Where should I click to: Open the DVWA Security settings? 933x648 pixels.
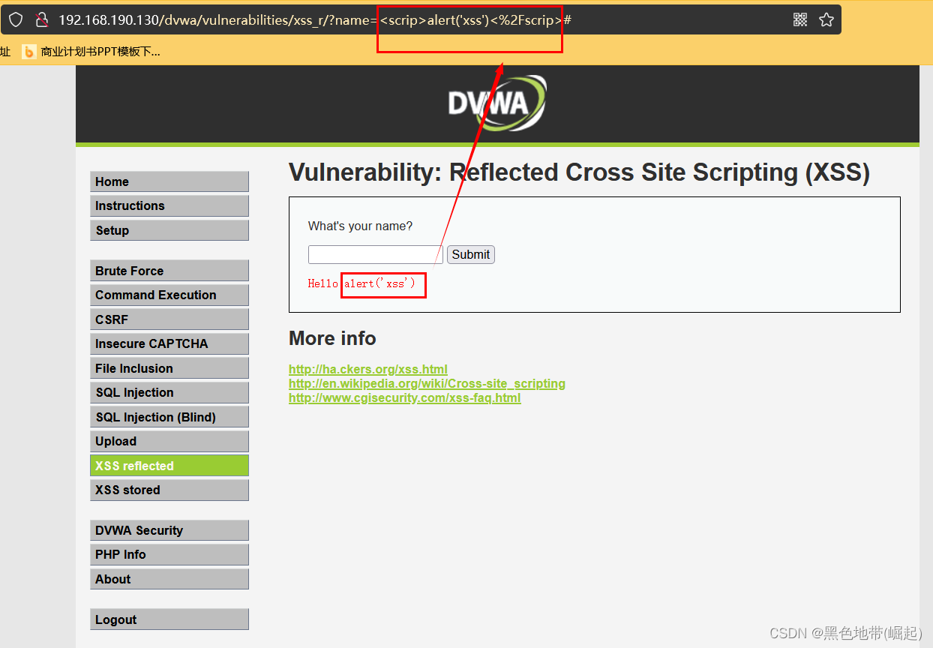pyautogui.click(x=169, y=530)
